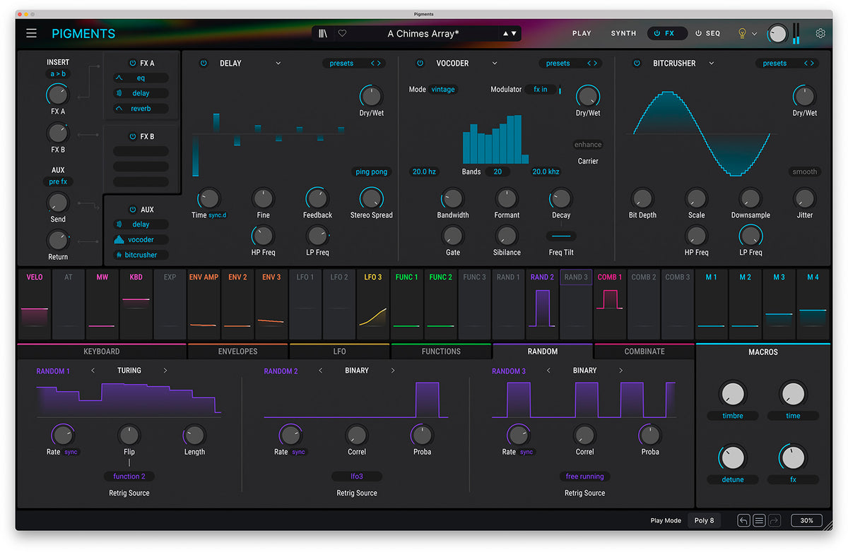Click the lightbulb tips icon
The image size is (848, 552).
click(742, 33)
